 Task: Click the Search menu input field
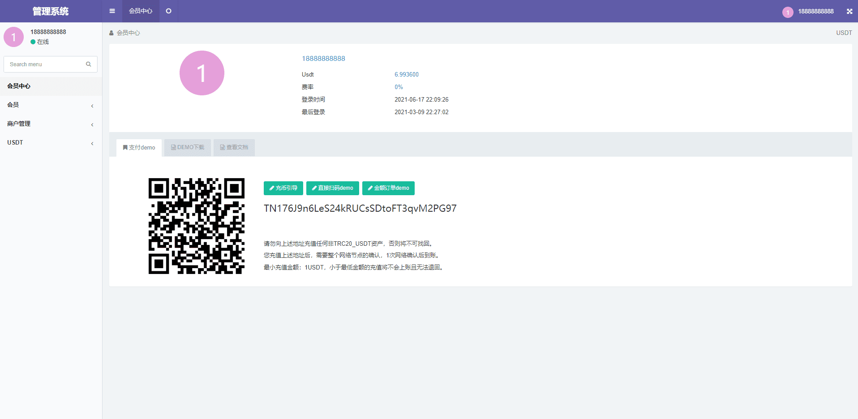(45, 64)
